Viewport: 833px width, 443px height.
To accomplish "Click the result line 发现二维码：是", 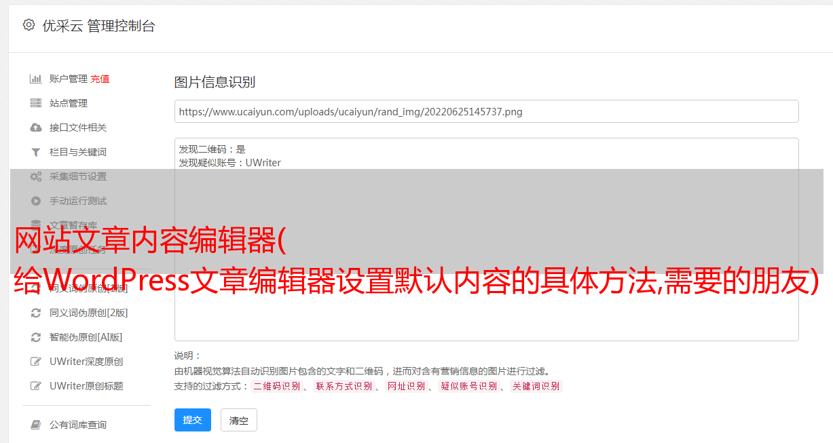I will point(212,149).
